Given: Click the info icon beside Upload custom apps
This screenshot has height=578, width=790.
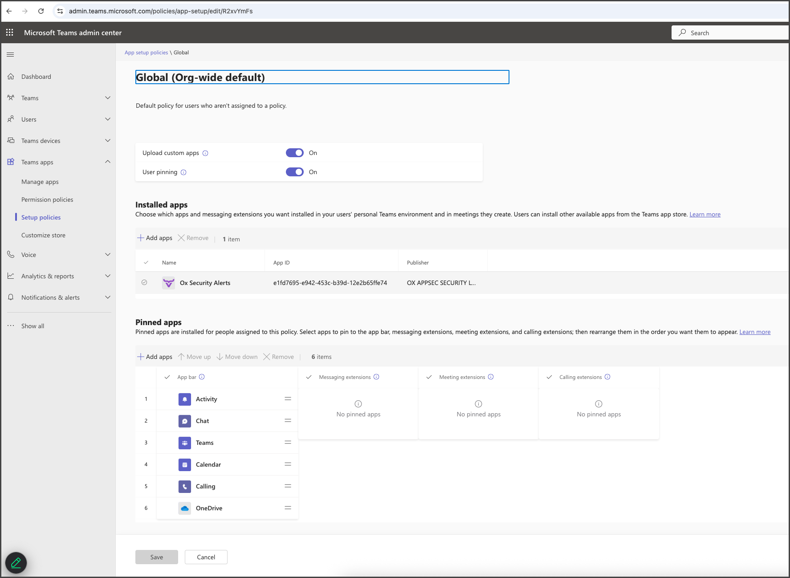Looking at the screenshot, I should tap(205, 153).
